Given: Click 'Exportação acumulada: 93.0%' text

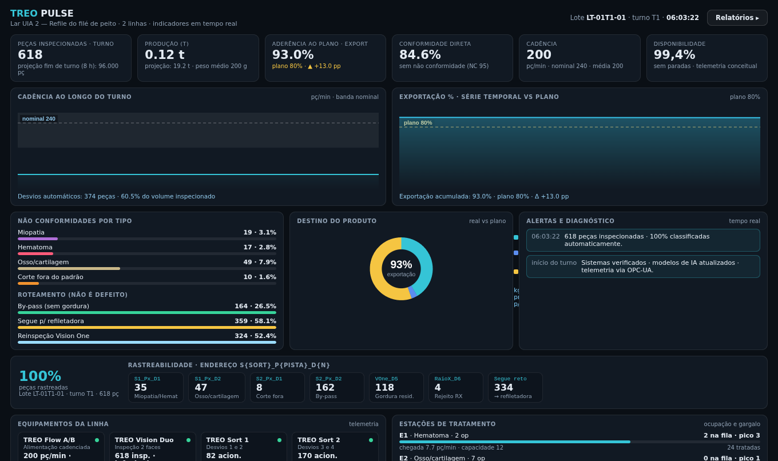Looking at the screenshot, I should 446,197.
